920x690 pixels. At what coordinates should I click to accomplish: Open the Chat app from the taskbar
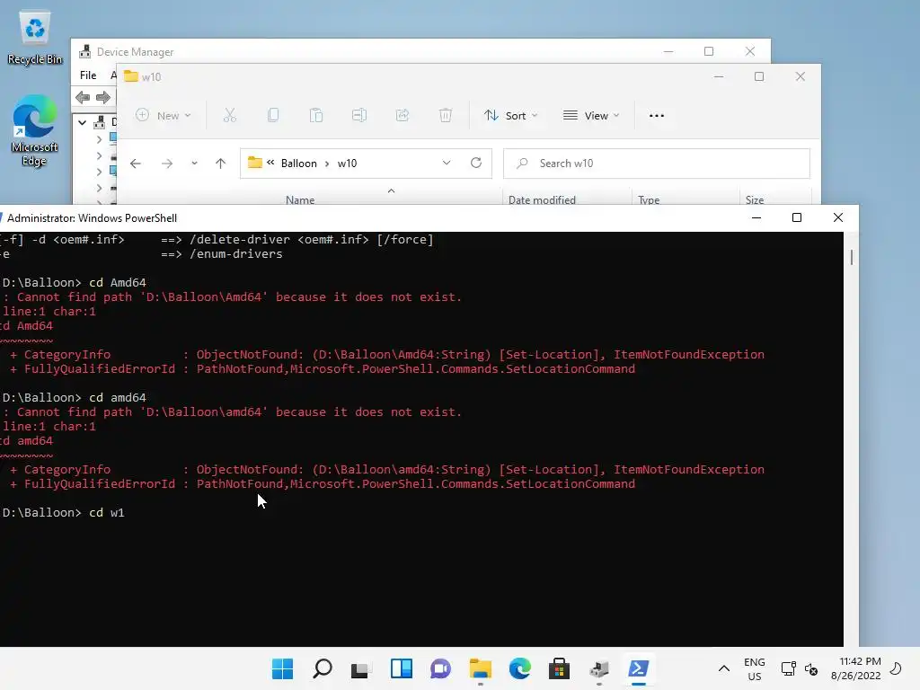(440, 668)
